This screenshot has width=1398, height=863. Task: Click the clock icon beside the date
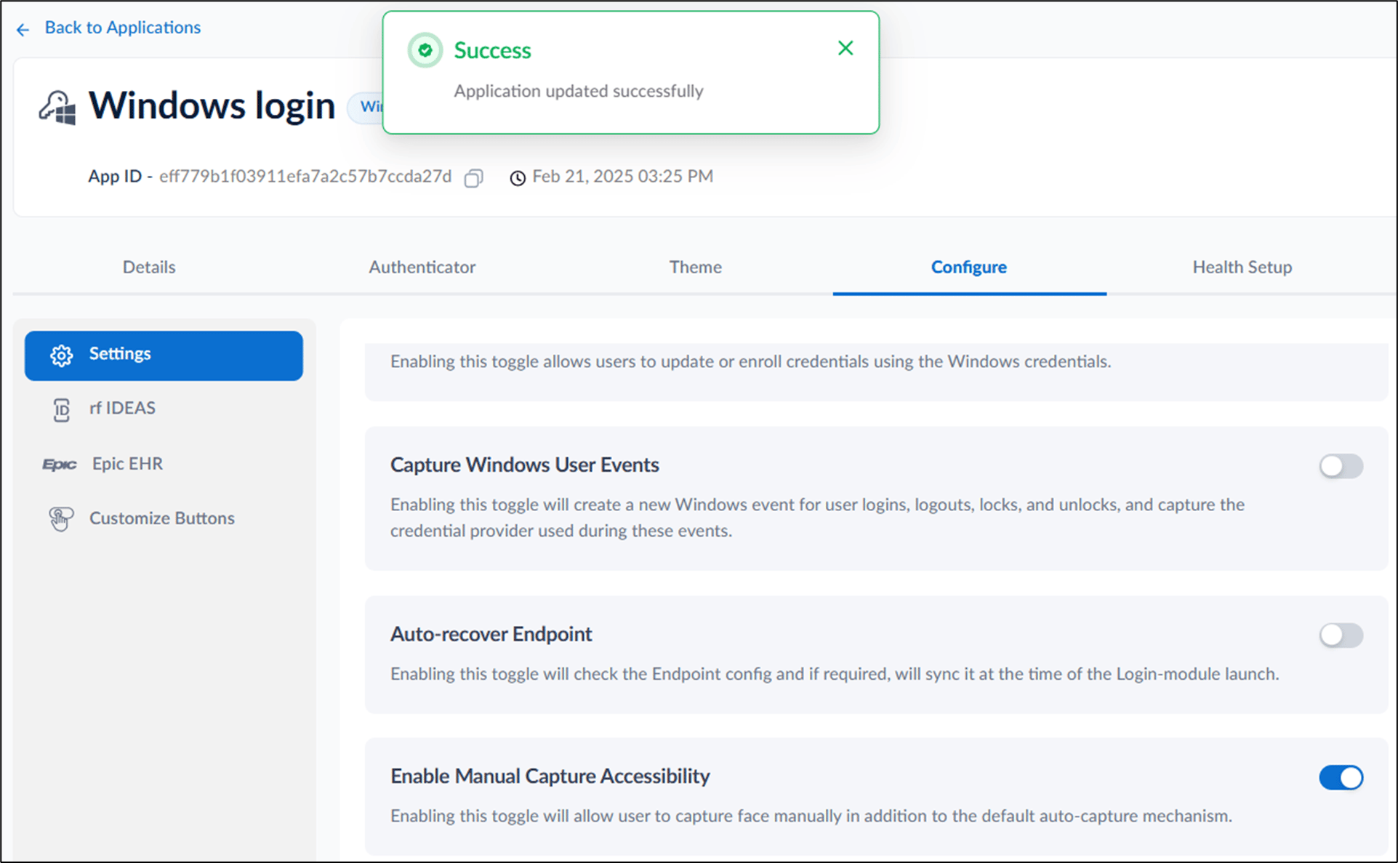pos(518,178)
